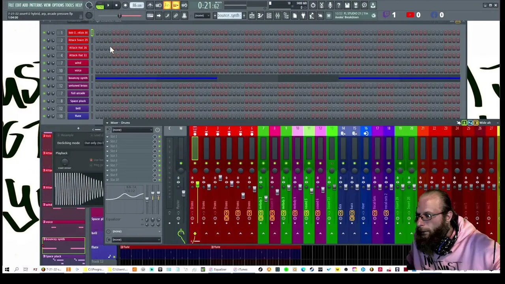Mute the Volt Cl. nKick channel green light

pos(44,33)
